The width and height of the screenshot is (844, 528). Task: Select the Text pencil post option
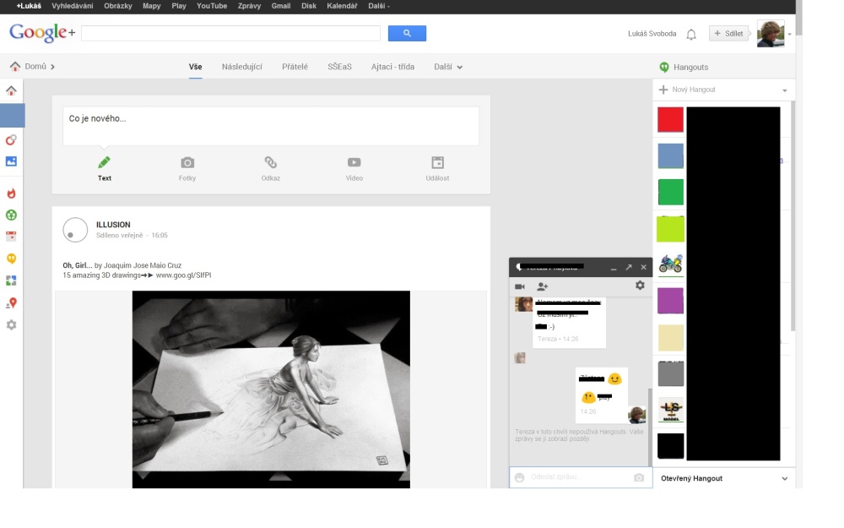[105, 169]
